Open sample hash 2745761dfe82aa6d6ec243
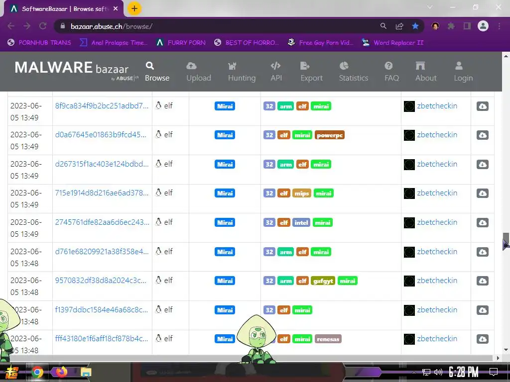510x382 pixels. pos(102,222)
